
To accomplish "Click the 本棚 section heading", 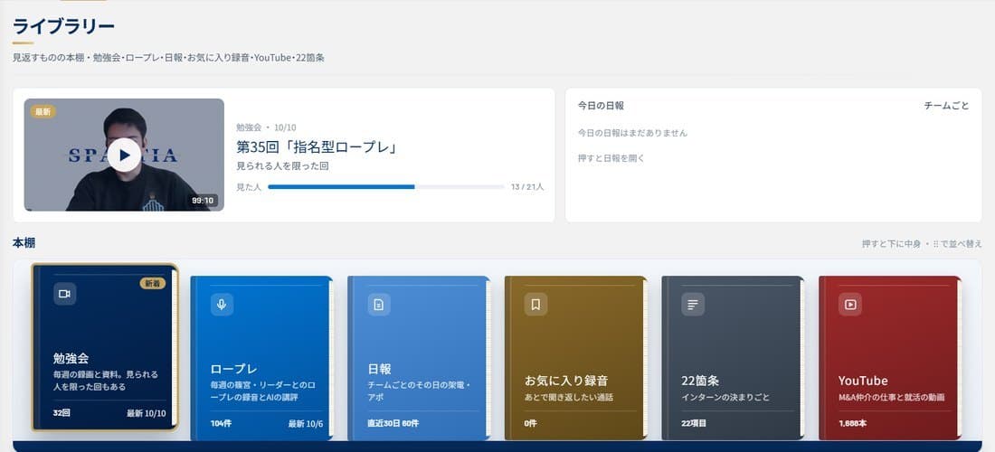I will tap(24, 243).
